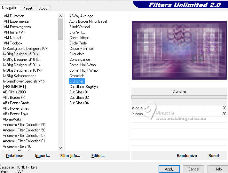228x173 pixels.
Task: Select Andrew's Filter Collection 61
Action: coord(24,141)
